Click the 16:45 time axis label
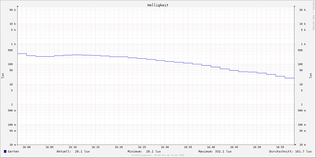Viewport: 316px width, 158px height. click(234, 147)
